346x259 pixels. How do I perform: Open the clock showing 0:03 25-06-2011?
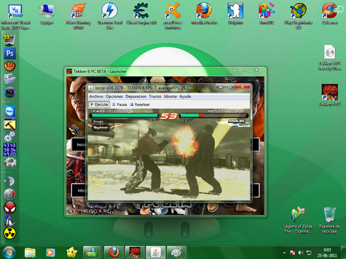tap(327, 253)
